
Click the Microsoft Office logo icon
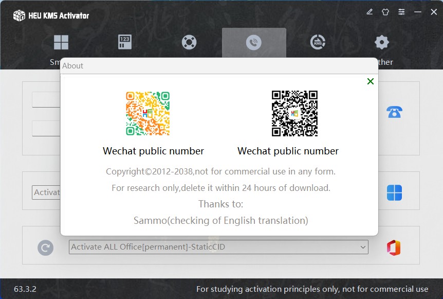point(394,248)
